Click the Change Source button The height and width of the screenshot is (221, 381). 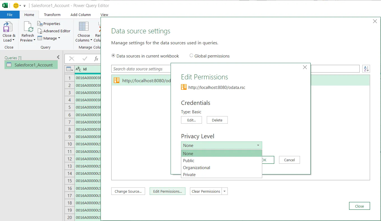coord(128,191)
